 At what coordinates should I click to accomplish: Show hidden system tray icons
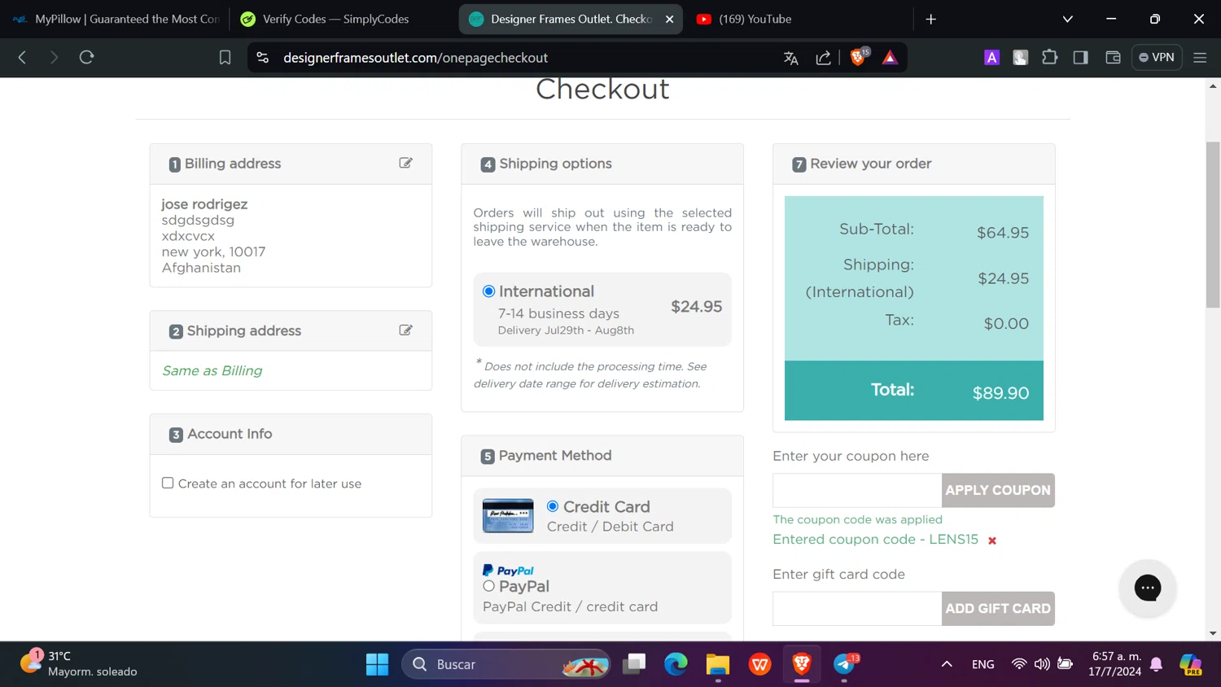947,664
